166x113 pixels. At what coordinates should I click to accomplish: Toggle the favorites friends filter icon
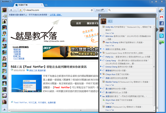4,16
